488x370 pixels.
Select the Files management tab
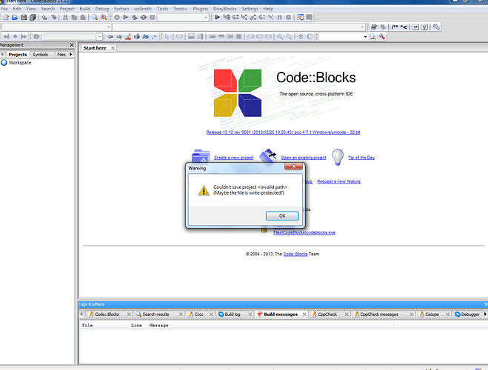point(61,55)
